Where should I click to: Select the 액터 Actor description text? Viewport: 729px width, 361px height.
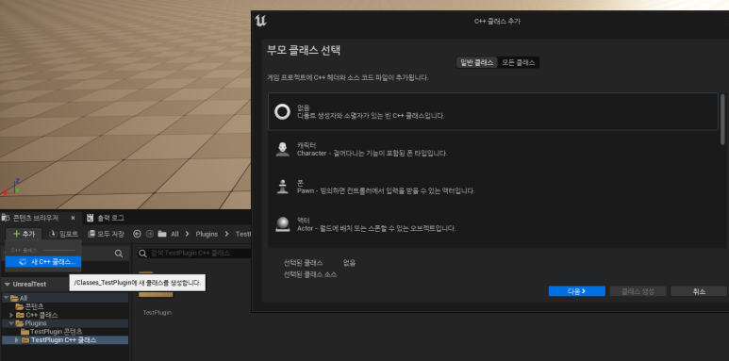click(x=376, y=229)
